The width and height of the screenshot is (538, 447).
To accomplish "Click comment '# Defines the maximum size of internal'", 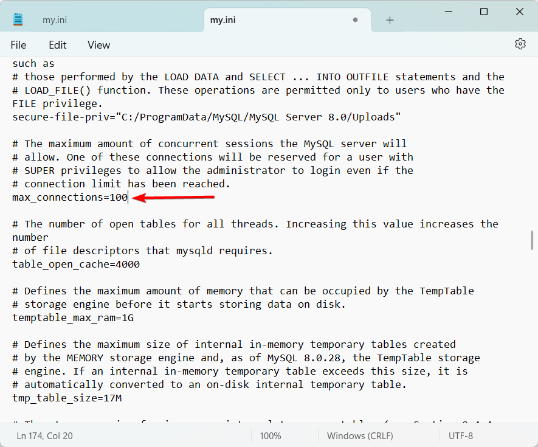I will coord(233,345).
